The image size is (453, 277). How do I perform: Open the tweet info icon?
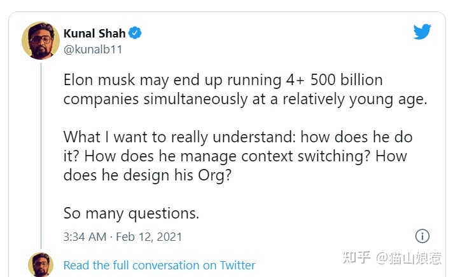[422, 236]
